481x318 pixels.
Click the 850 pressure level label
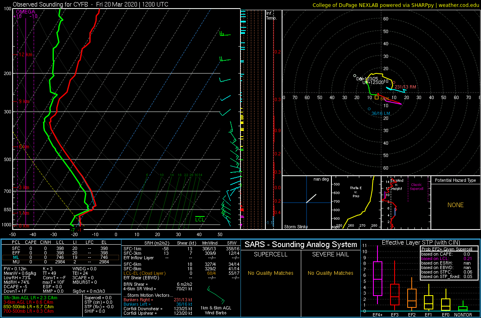[x=7, y=210]
